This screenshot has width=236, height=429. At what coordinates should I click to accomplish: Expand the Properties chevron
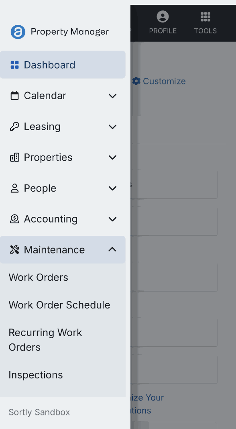(x=112, y=157)
